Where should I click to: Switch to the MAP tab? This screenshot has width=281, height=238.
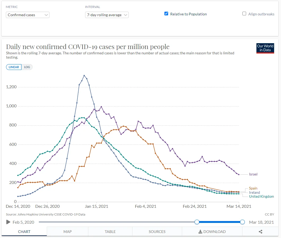[x=67, y=232]
